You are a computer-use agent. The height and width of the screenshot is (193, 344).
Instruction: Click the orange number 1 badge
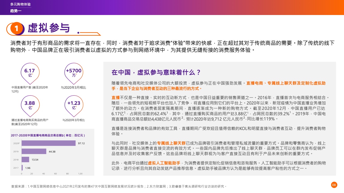pos(16,29)
